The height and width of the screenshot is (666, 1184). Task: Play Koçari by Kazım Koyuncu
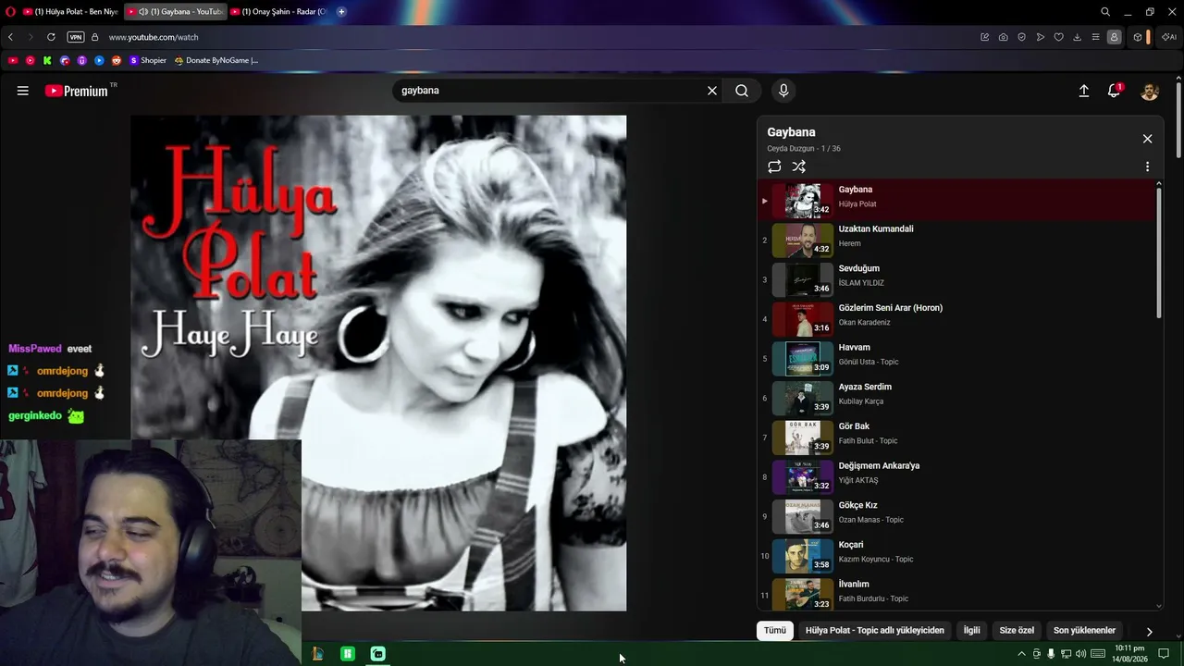point(956,556)
